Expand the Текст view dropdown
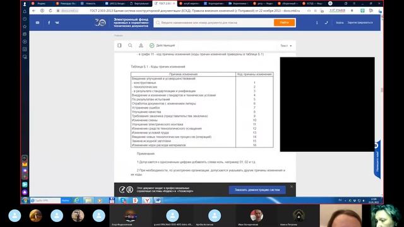This screenshot has width=404, height=227. [x=286, y=45]
